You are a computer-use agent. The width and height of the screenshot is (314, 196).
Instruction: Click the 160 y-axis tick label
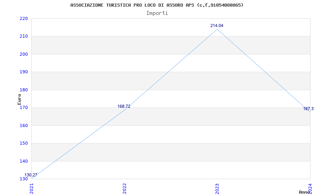pyautogui.click(x=24, y=125)
